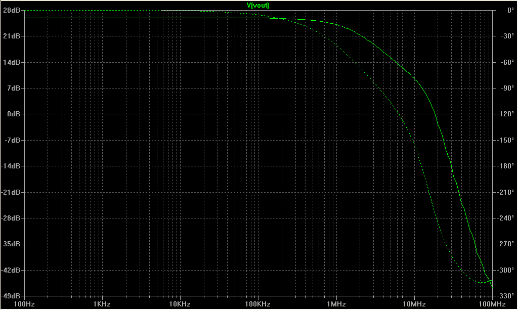This screenshot has height=310, width=518.
Task: Click the V(vout) trace label
Action: click(x=258, y=5)
